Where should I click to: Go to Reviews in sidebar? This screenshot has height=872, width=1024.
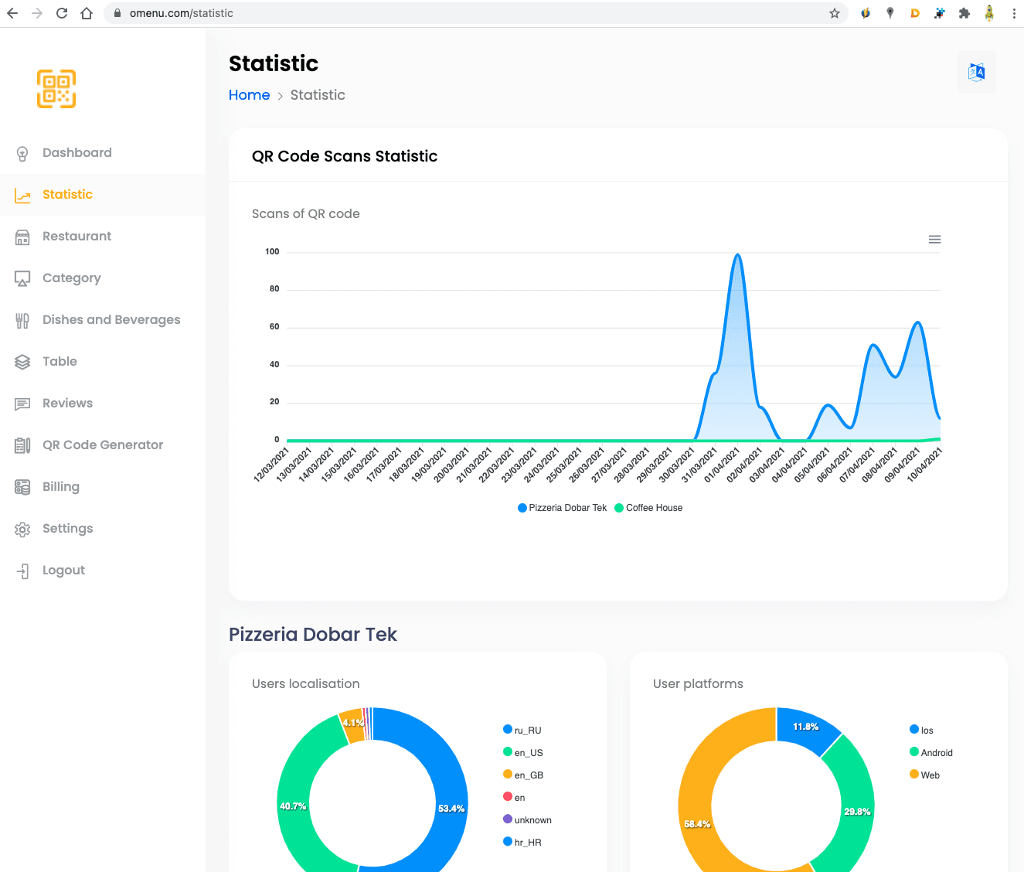click(67, 404)
